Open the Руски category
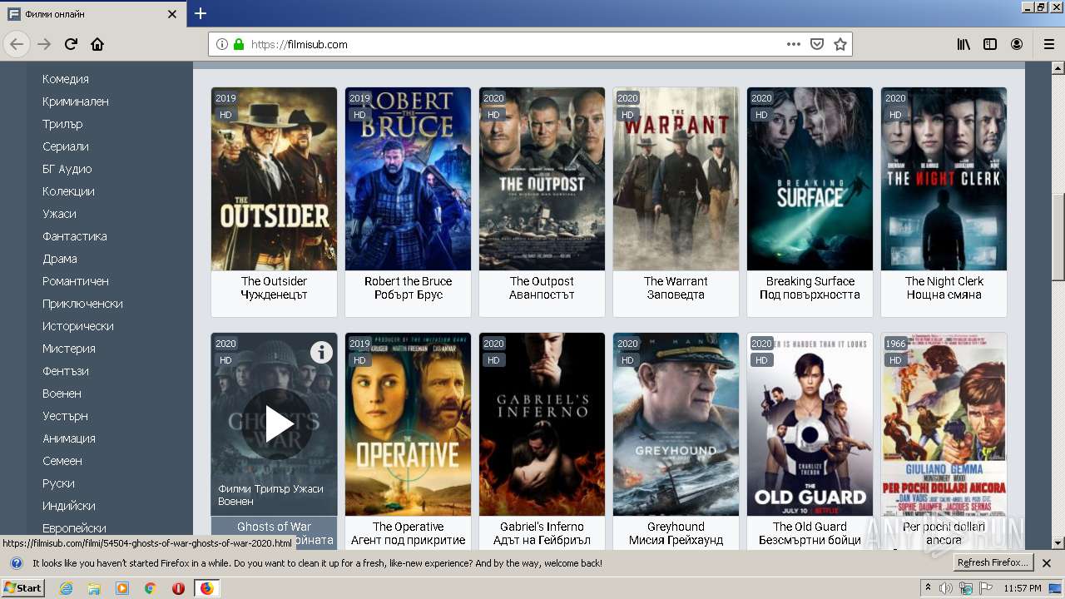Viewport: 1065px width, 599px height. pos(58,483)
